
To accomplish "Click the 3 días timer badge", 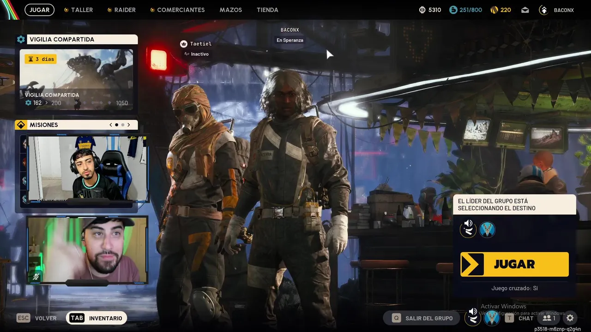I will point(41,59).
